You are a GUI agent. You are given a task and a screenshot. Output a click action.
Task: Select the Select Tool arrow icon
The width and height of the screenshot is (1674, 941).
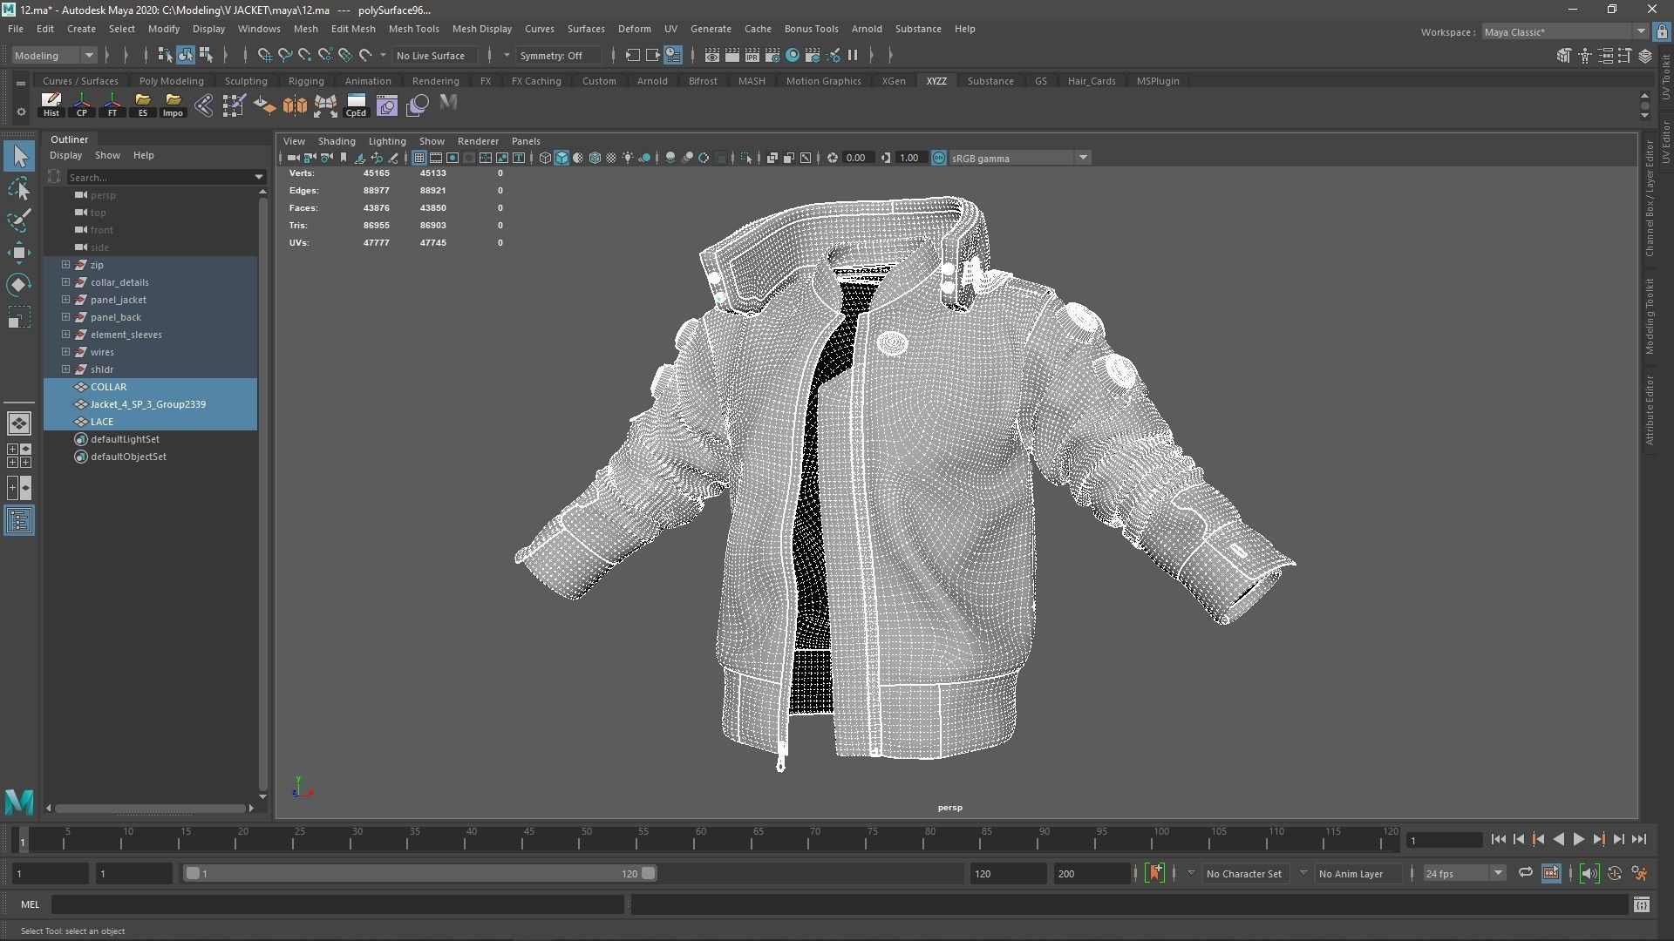click(19, 156)
